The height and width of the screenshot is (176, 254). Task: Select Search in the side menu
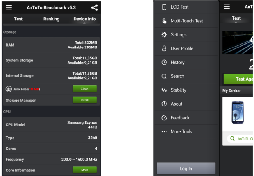pyautogui.click(x=186, y=76)
